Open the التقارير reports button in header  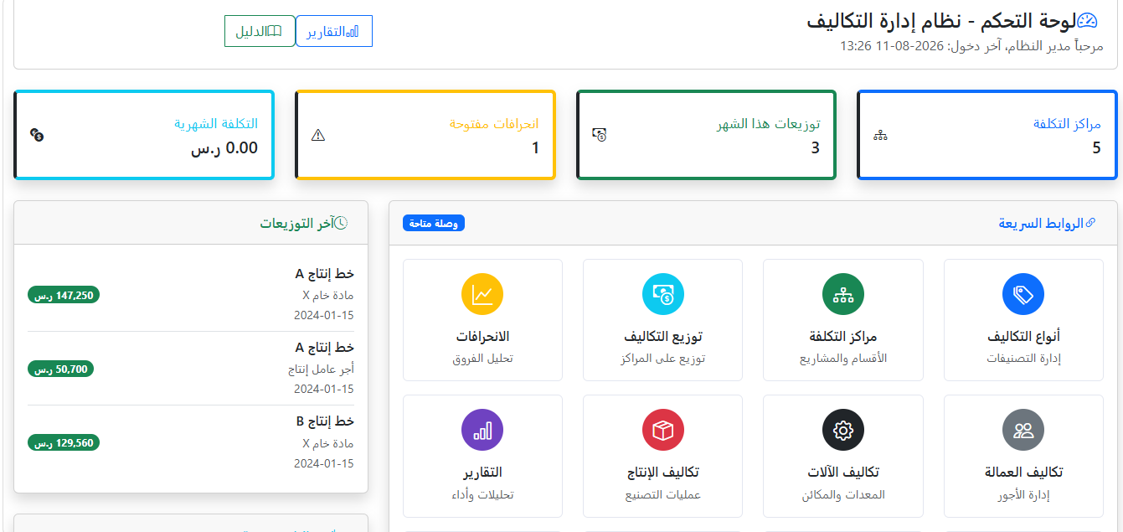(334, 31)
